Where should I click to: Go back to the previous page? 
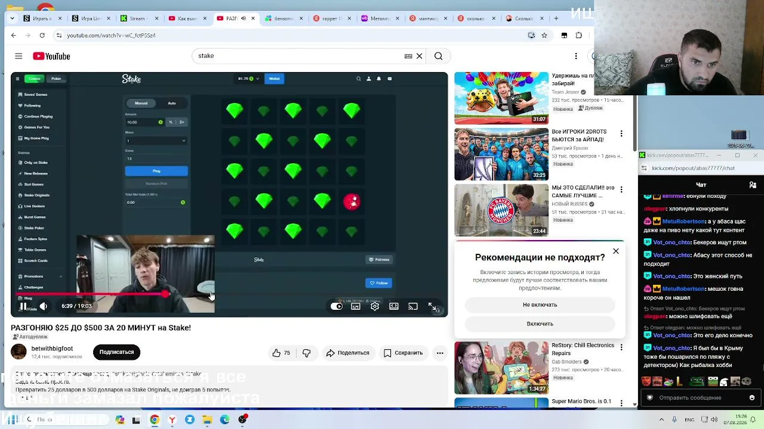click(14, 36)
